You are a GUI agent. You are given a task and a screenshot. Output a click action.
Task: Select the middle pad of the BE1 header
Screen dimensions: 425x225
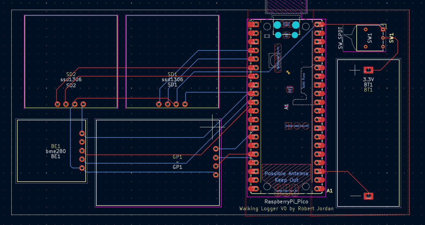[82, 151]
